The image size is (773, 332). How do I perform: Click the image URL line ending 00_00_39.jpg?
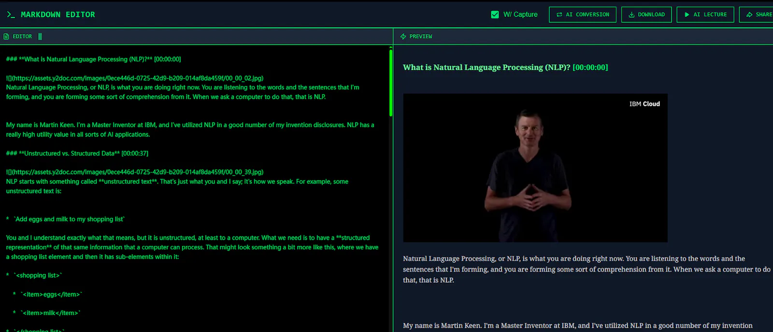pos(135,172)
